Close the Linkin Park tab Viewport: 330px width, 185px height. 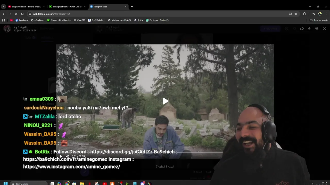pos(44,7)
